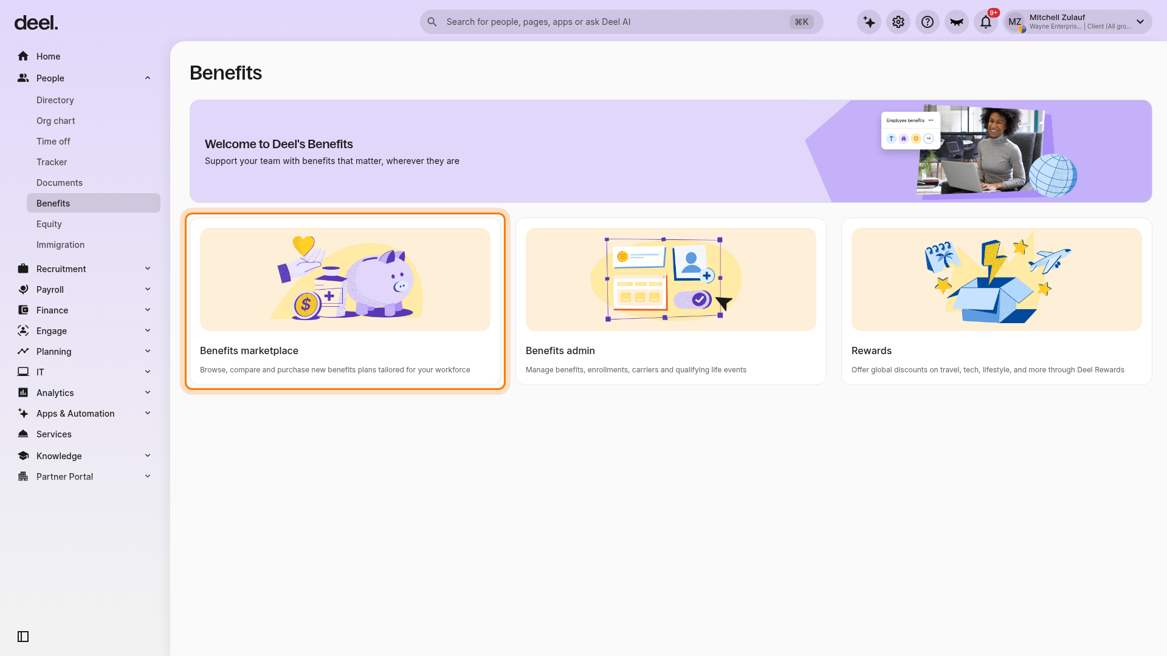Open the Rewards card title

coord(872,350)
